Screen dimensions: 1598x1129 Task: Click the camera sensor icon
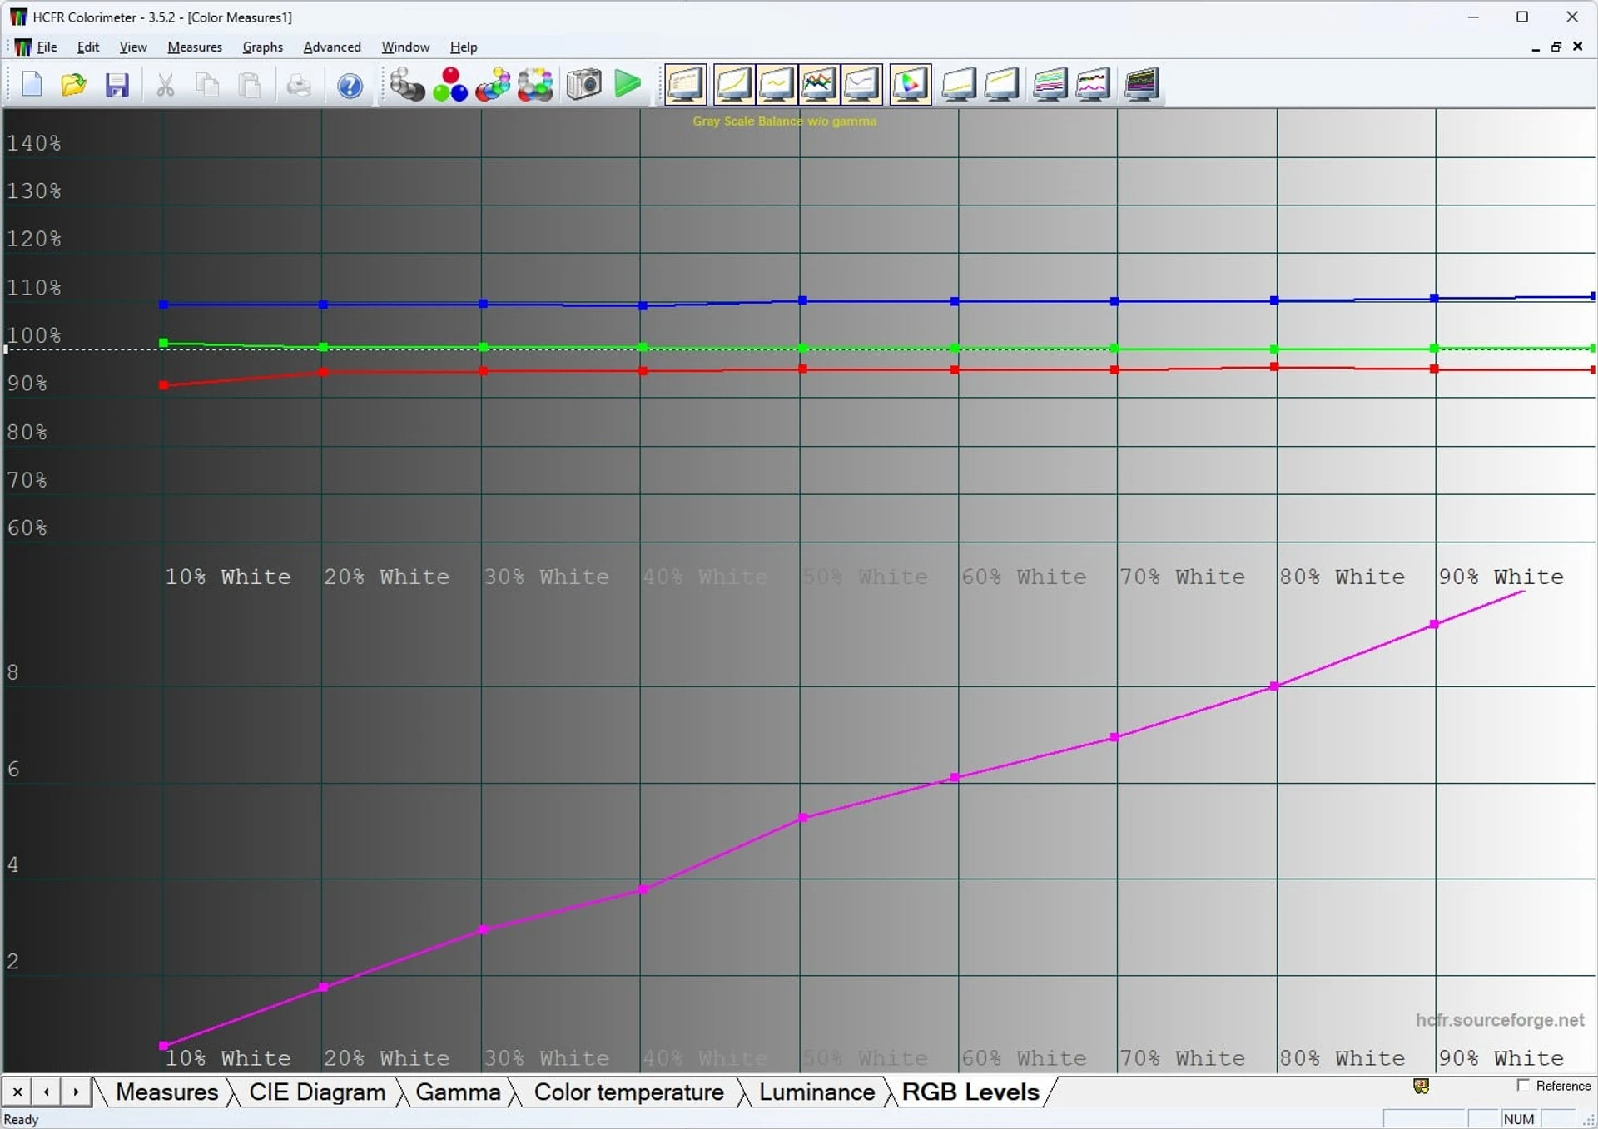tap(584, 85)
